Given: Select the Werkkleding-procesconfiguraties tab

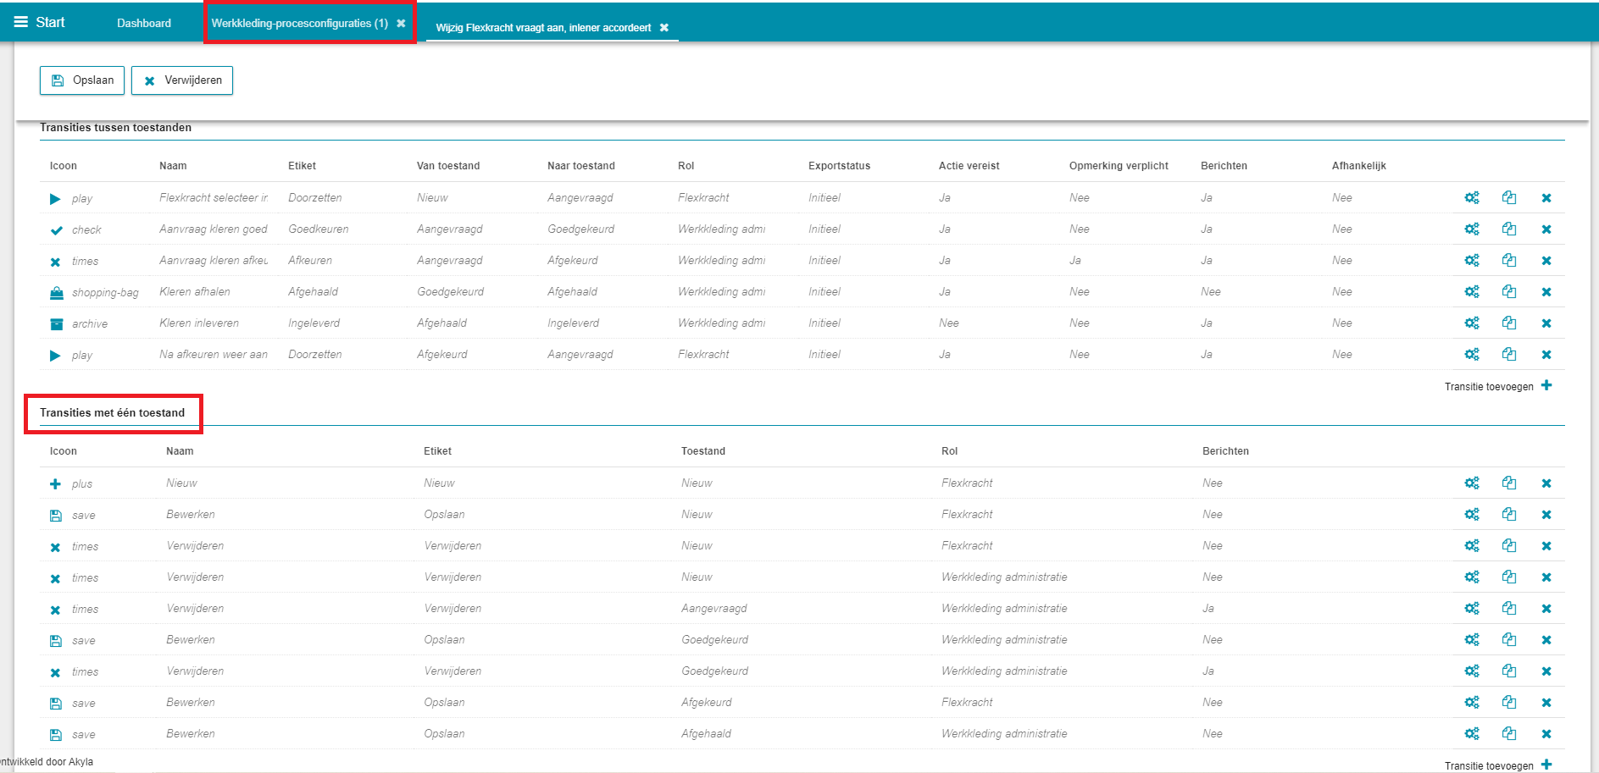Looking at the screenshot, I should pyautogui.click(x=299, y=23).
